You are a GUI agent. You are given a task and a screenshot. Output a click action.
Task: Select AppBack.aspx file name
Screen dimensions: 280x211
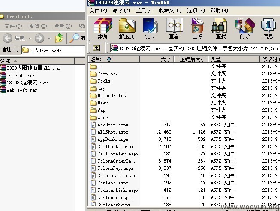[x=113, y=140]
